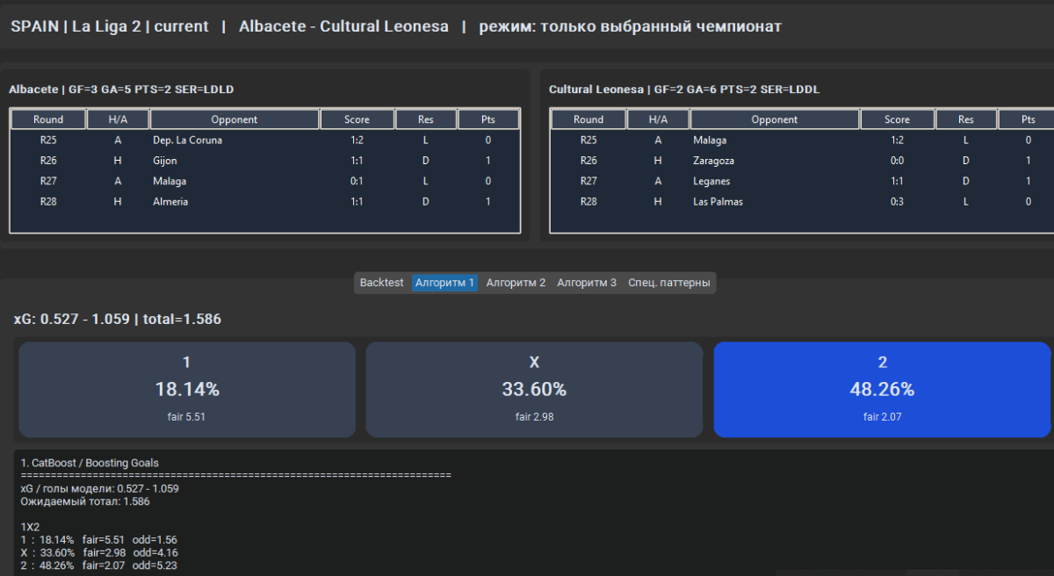Click the draw 'X' 33.60% card

pyautogui.click(x=534, y=389)
